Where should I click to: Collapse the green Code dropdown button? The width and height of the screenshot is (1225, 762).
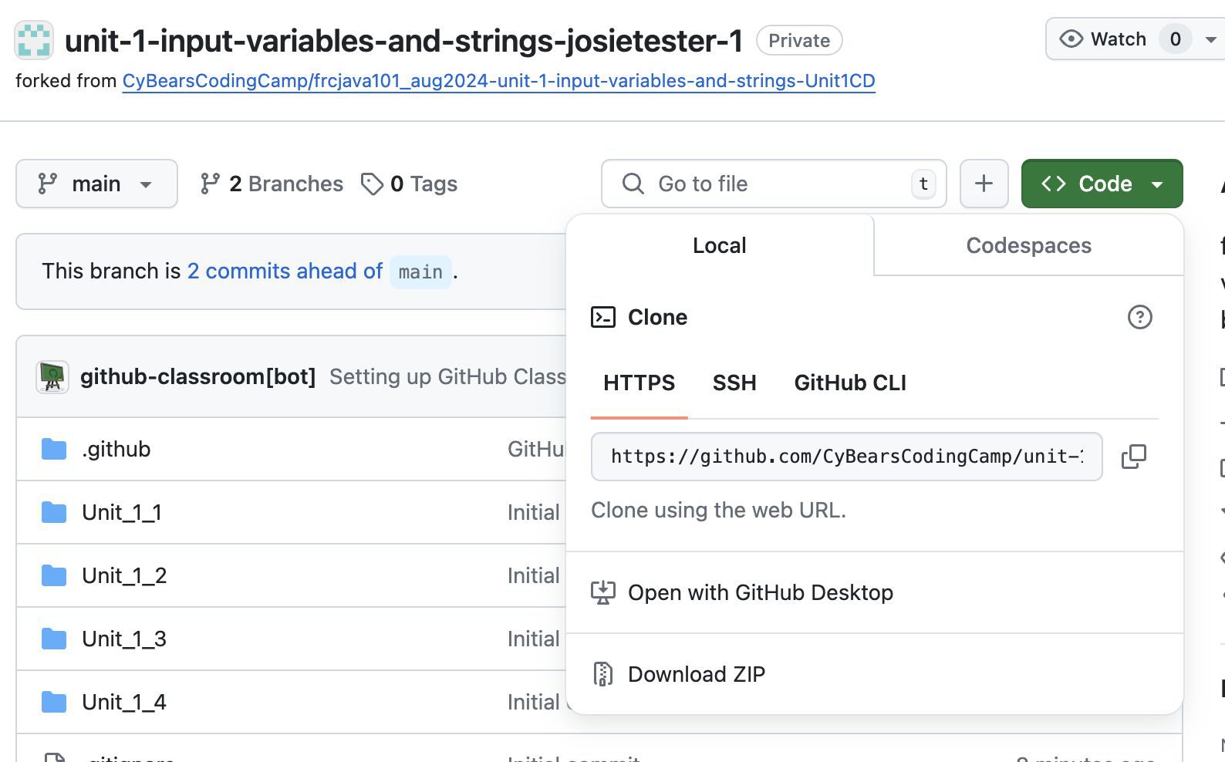pos(1102,184)
